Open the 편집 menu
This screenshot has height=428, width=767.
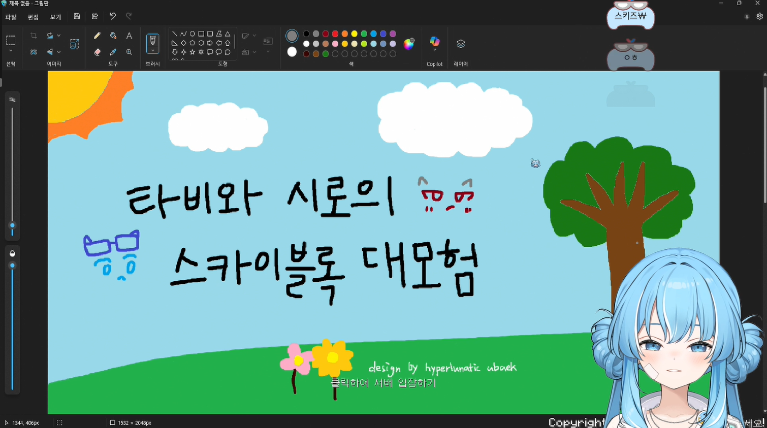tap(33, 17)
